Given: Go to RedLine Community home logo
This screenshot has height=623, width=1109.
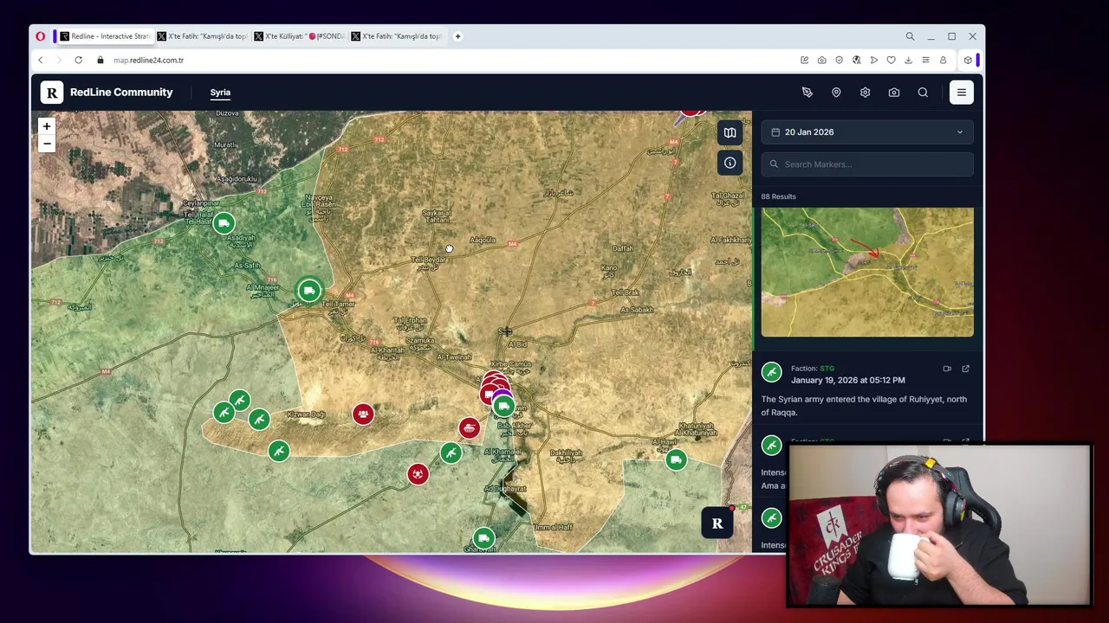Looking at the screenshot, I should (x=108, y=93).
